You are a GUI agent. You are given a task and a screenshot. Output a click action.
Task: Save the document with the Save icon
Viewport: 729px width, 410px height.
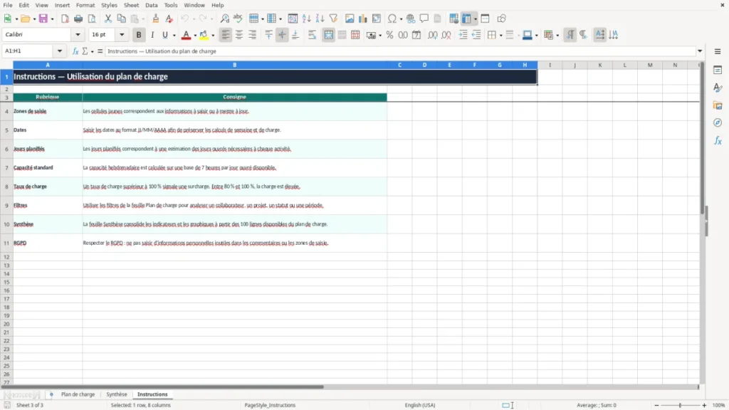point(43,19)
